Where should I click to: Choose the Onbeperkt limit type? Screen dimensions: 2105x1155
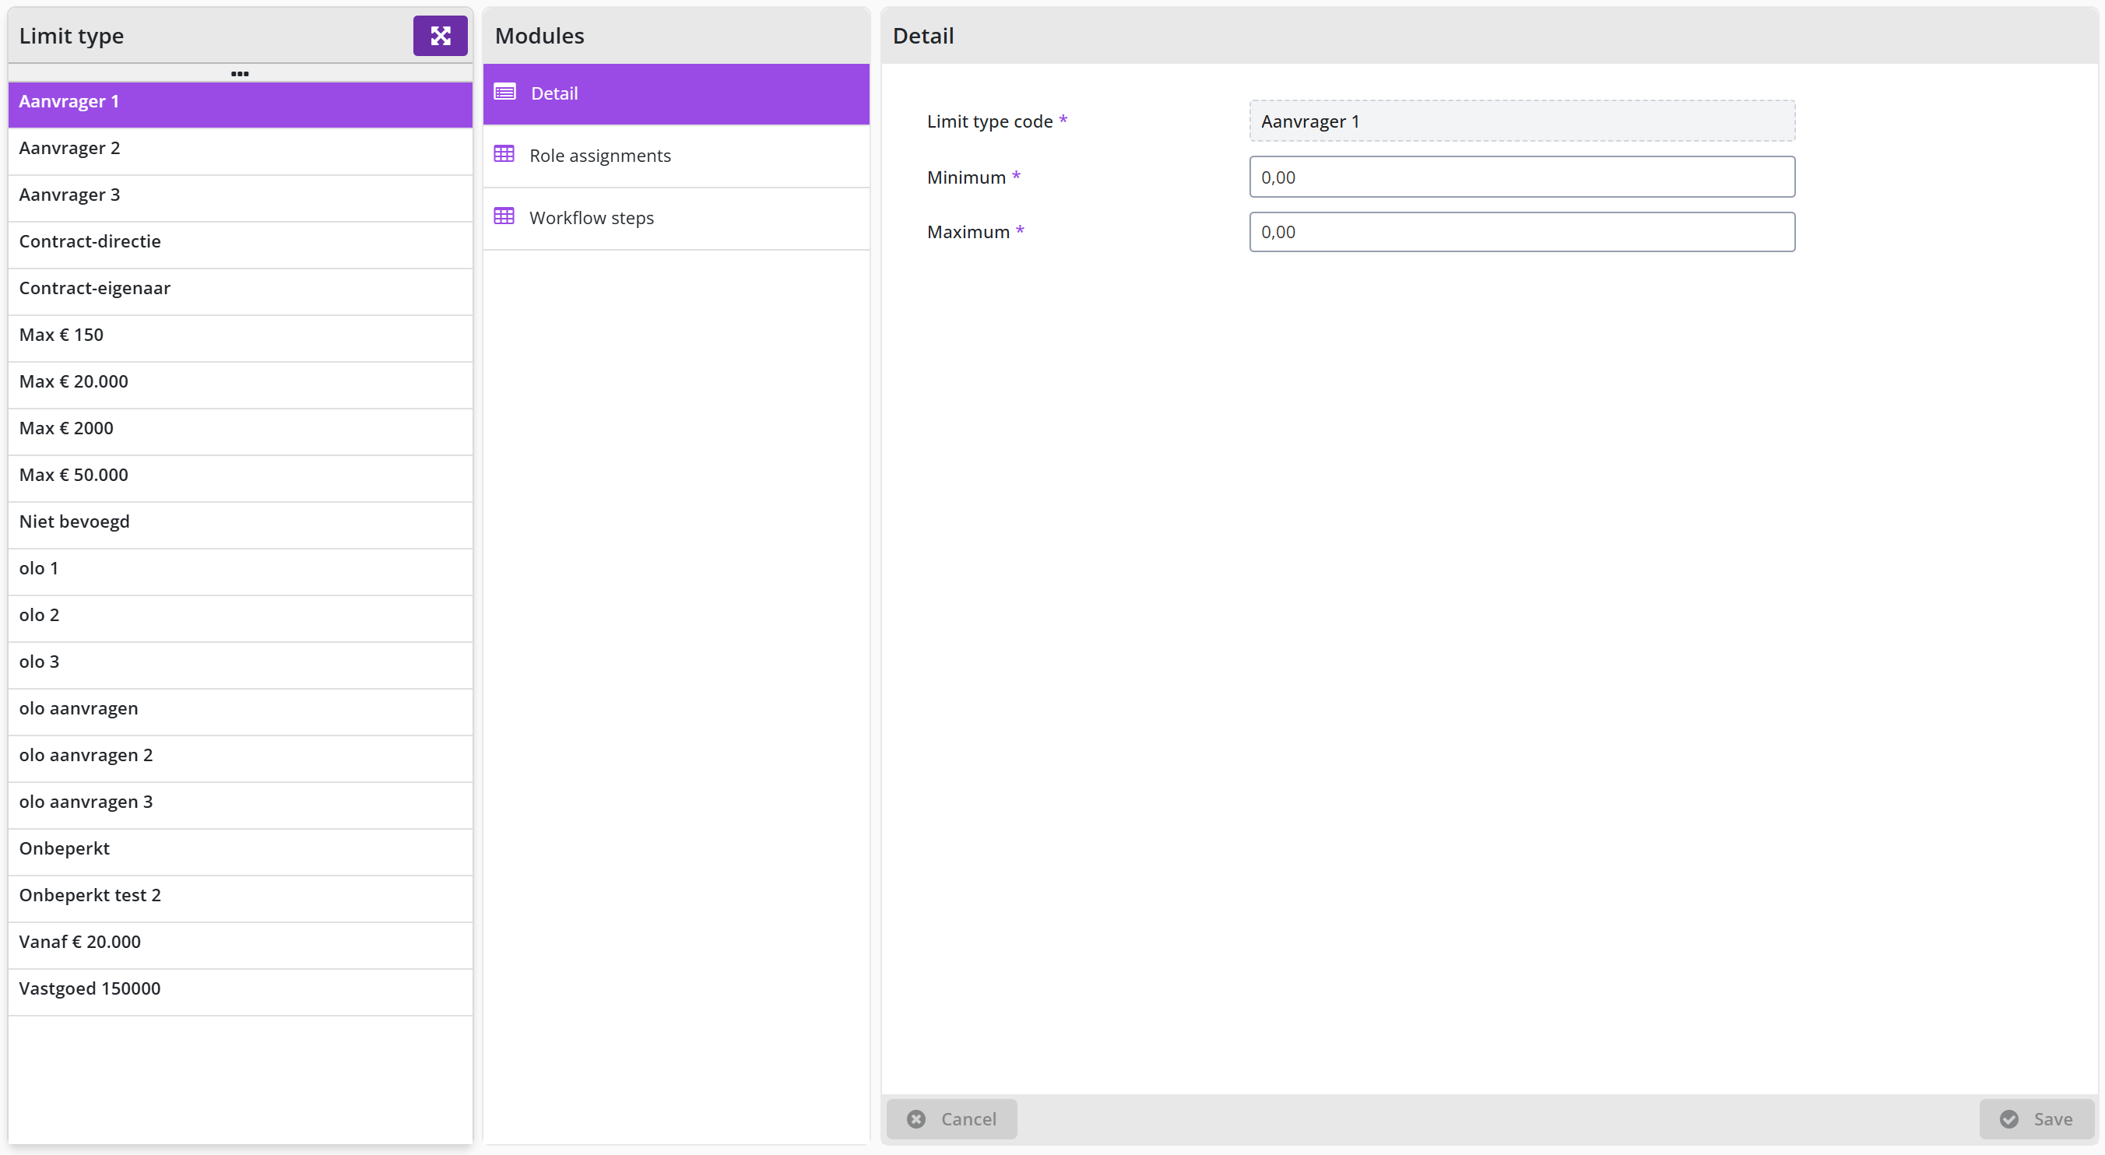[x=241, y=851]
